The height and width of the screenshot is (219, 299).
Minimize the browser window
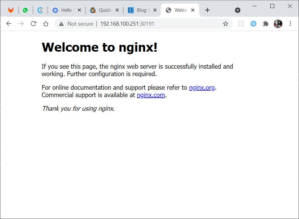[x=255, y=6]
